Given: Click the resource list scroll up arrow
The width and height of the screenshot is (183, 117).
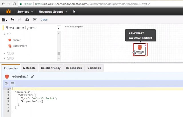Looking at the screenshot, I should [59, 34].
